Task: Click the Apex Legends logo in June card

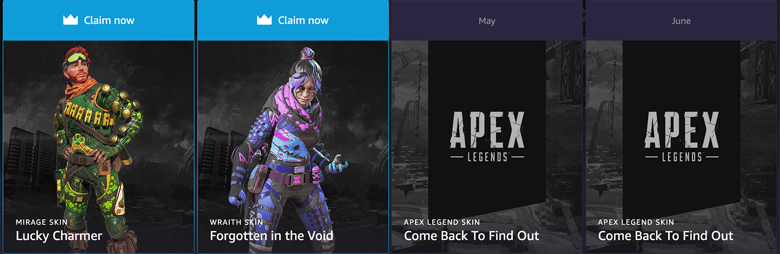Action: tap(681, 135)
